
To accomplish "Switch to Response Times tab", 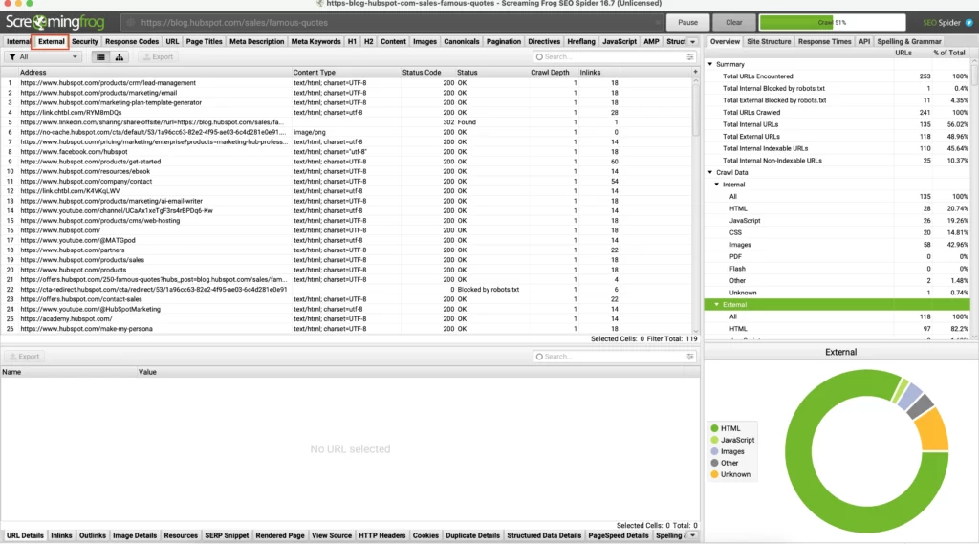I will click(x=825, y=42).
